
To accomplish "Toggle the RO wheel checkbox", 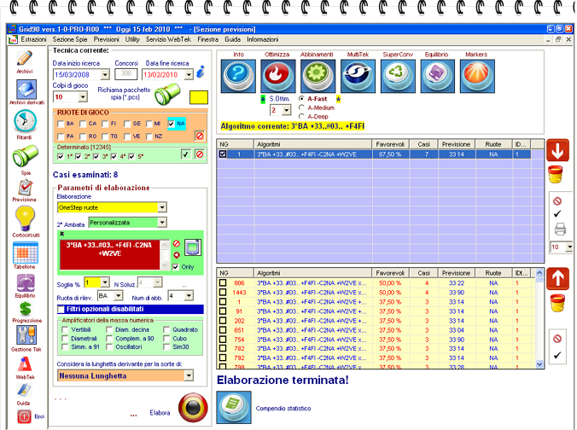I will pos(83,137).
